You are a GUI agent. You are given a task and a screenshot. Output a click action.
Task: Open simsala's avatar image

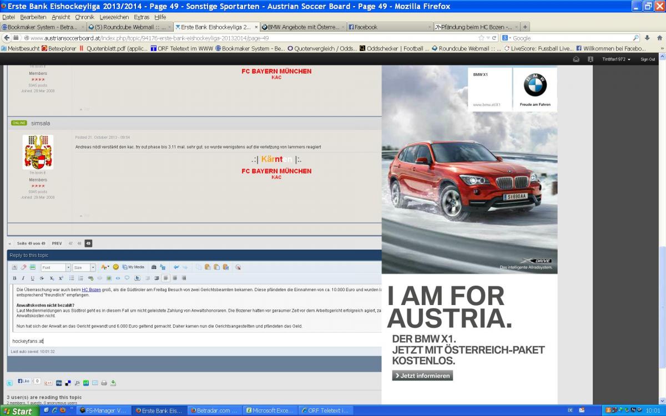38,152
